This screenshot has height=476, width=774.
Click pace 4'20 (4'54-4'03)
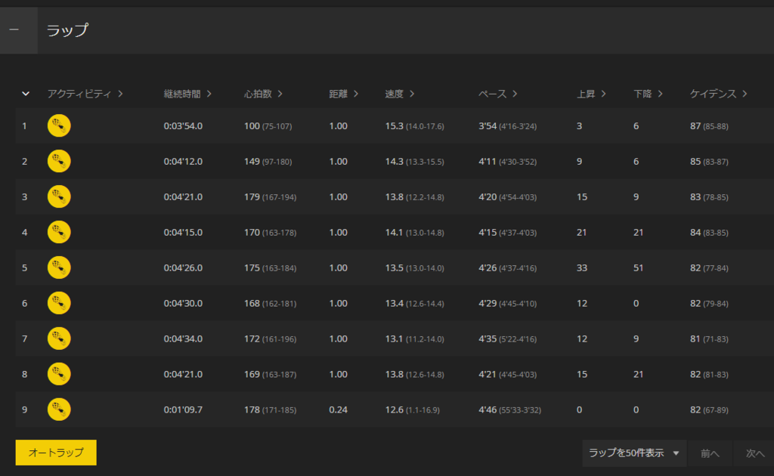(x=507, y=197)
